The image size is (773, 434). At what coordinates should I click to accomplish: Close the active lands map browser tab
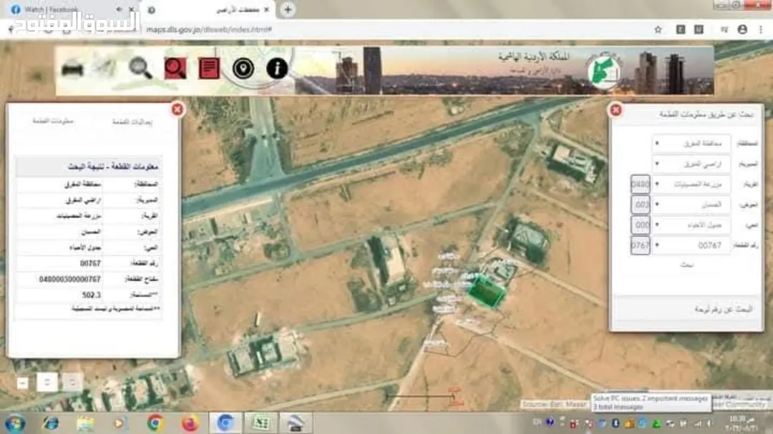coord(267,10)
